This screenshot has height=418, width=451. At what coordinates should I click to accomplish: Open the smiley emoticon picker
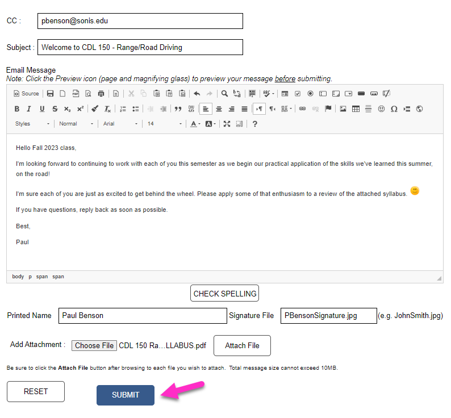(x=381, y=108)
